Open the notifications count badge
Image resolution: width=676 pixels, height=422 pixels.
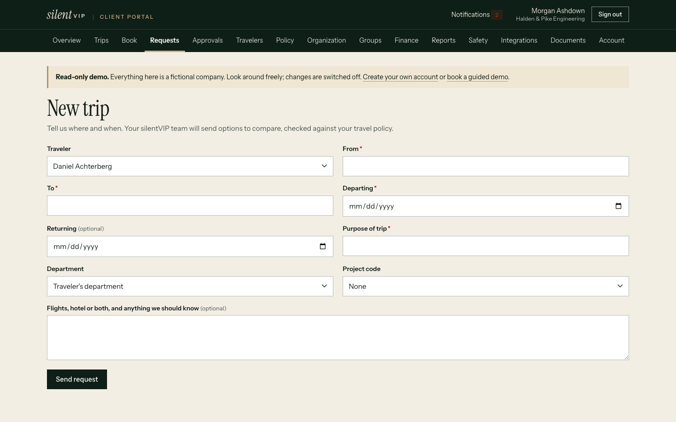(x=497, y=15)
